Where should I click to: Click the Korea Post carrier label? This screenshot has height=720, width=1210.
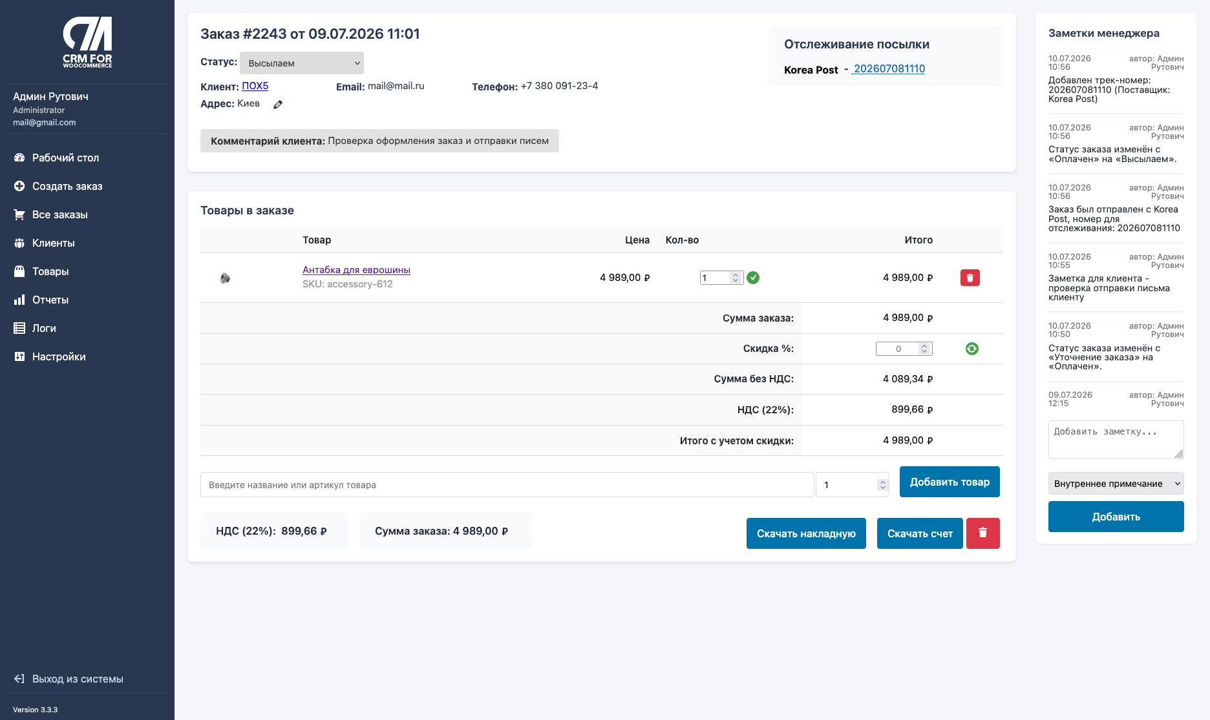tap(811, 70)
